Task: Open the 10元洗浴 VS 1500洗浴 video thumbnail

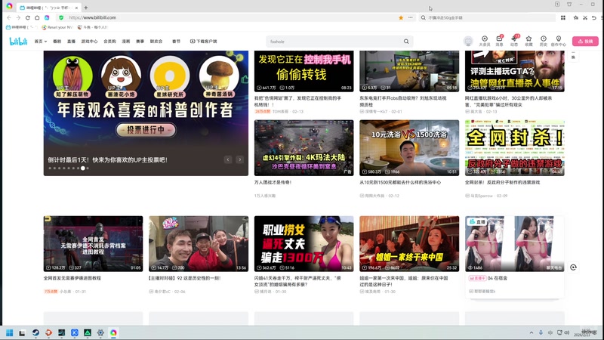Action: [409, 147]
